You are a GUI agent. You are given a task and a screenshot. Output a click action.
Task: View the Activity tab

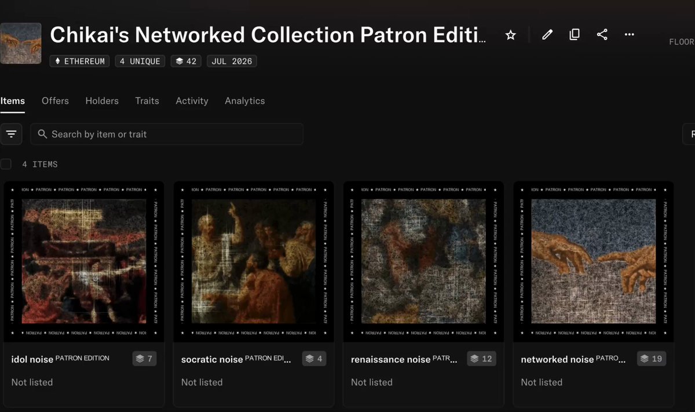(x=192, y=101)
